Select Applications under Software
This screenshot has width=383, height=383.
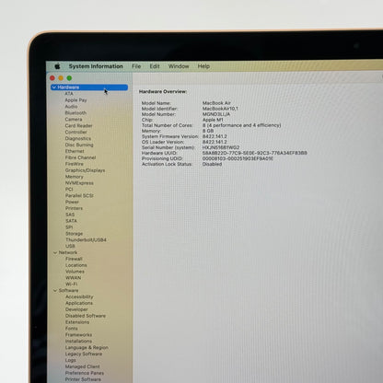tap(79, 303)
